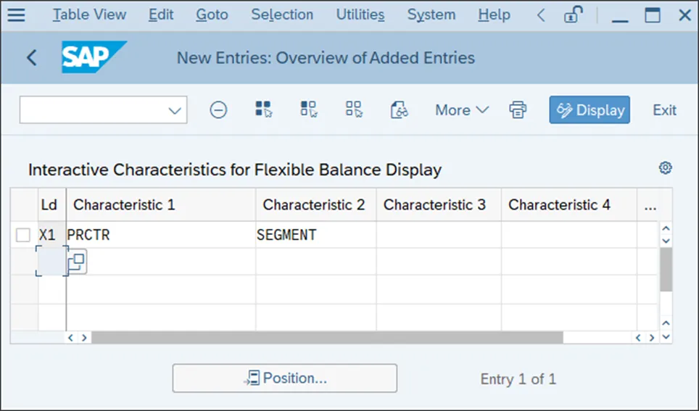The width and height of the screenshot is (699, 411).
Task: Open the command field dropdown
Action: pyautogui.click(x=175, y=110)
